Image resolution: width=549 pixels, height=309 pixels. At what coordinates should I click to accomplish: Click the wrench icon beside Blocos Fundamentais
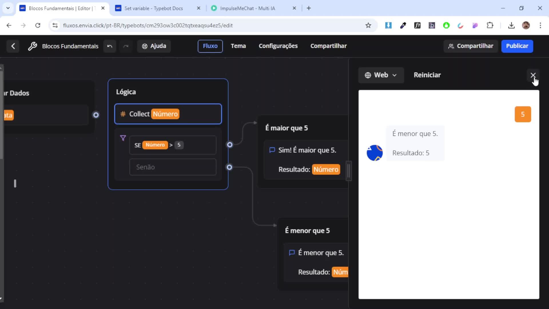click(x=32, y=46)
